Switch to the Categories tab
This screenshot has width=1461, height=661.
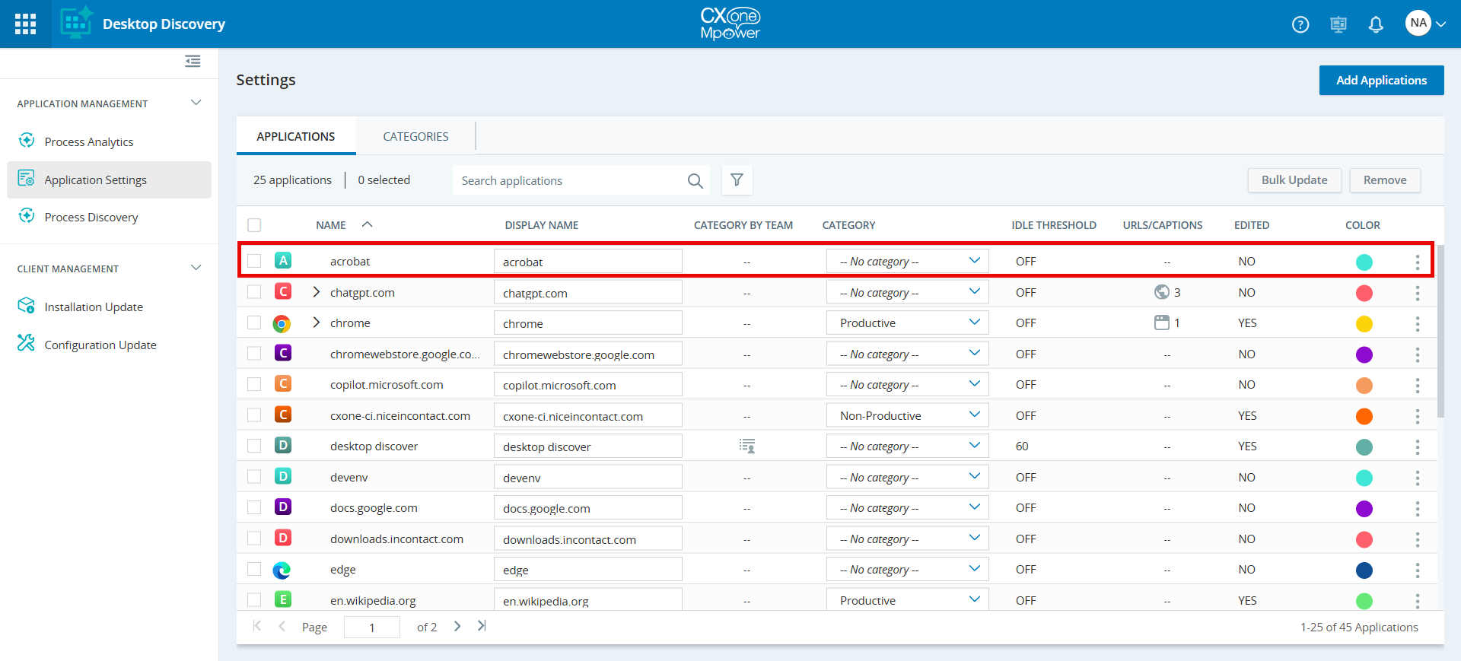pyautogui.click(x=415, y=137)
